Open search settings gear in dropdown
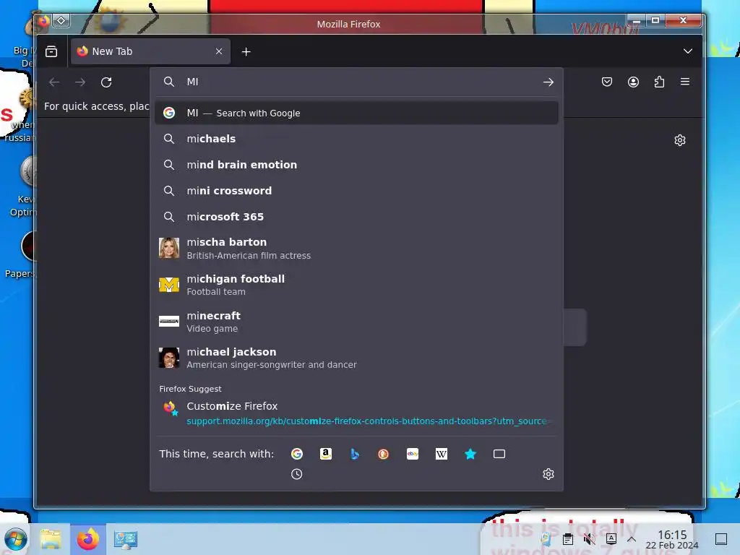The width and height of the screenshot is (740, 555). (548, 474)
